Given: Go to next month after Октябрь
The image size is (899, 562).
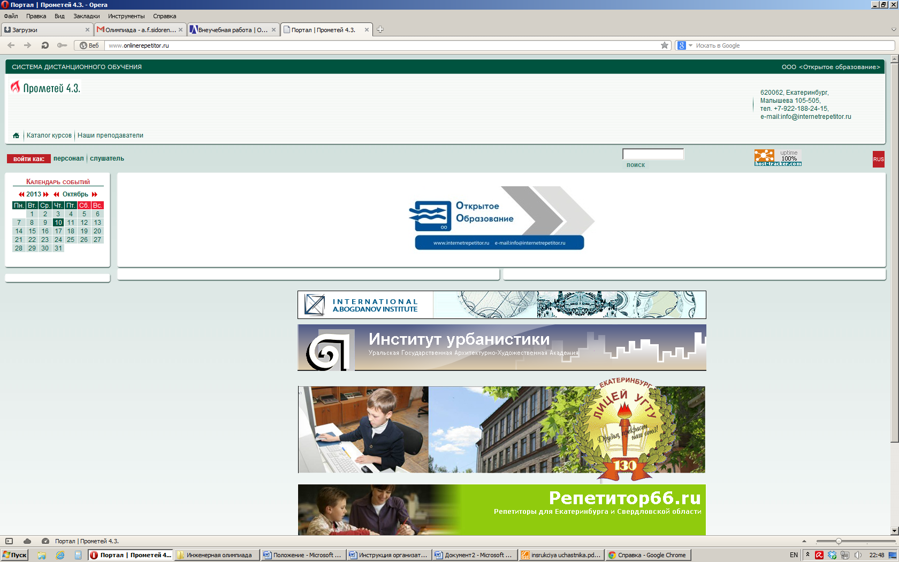Looking at the screenshot, I should pyautogui.click(x=95, y=194).
